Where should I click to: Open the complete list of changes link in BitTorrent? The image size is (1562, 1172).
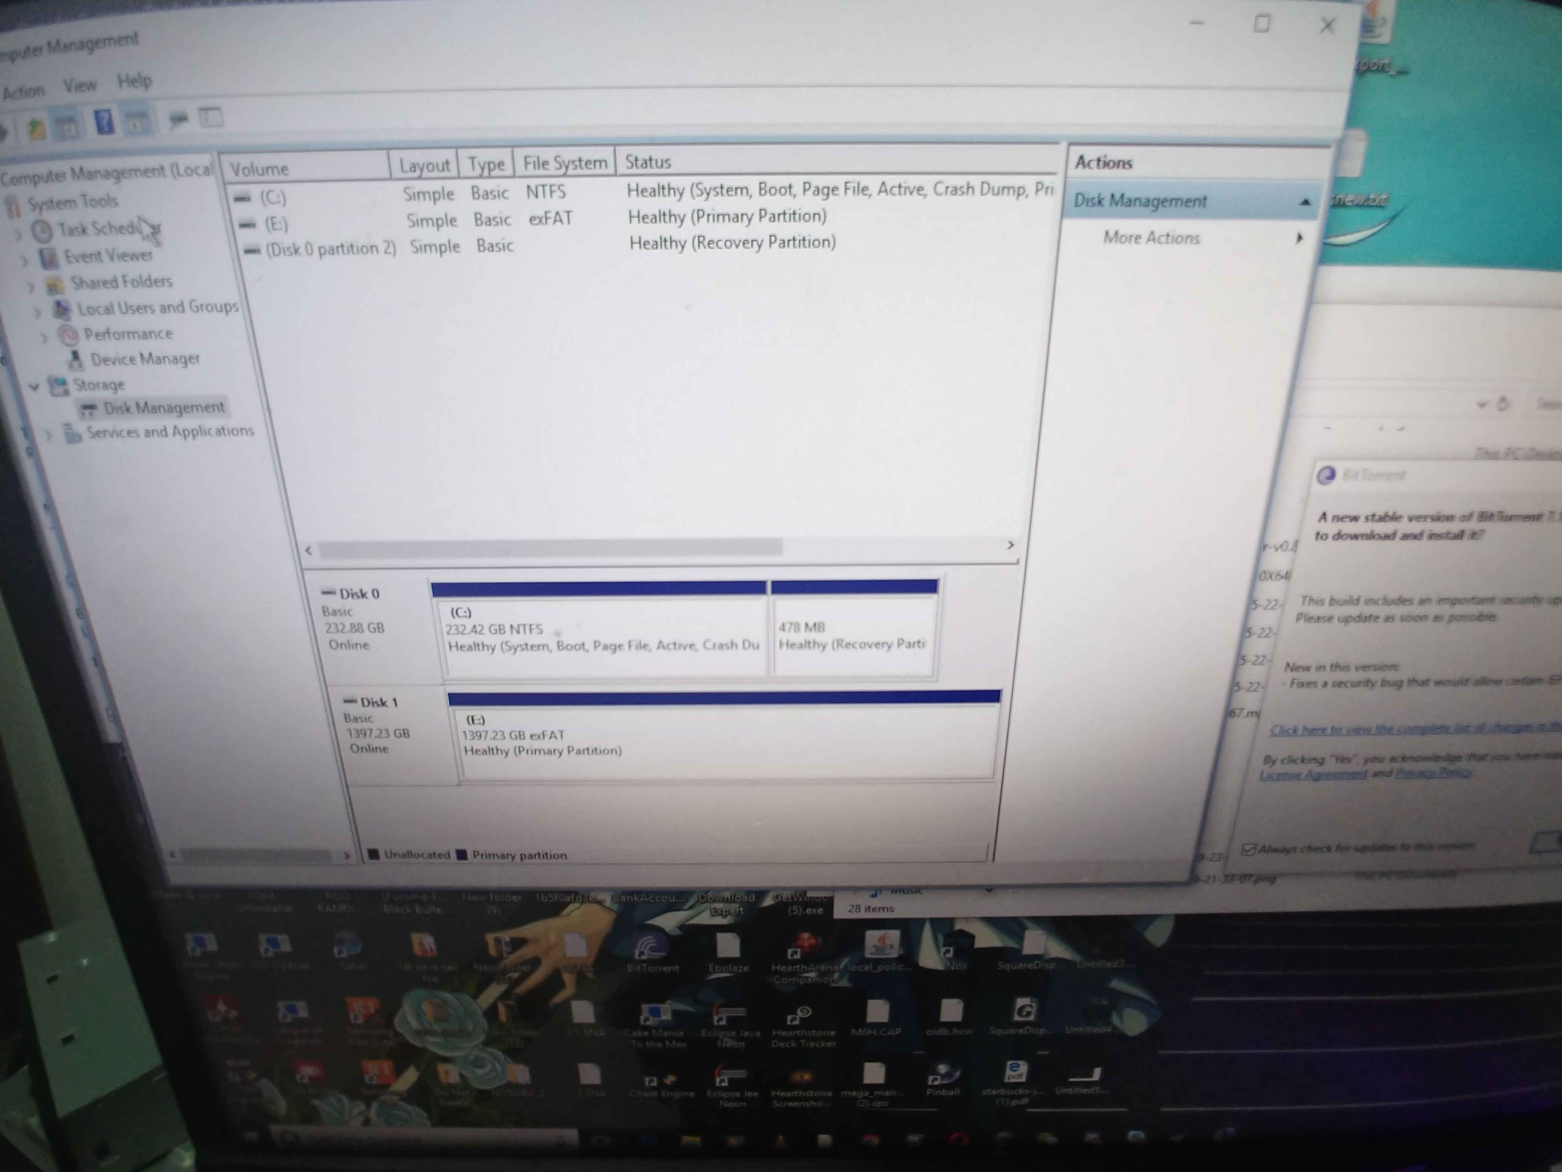1415,728
